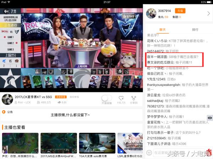Tap the chat message from Z121535645
213x159 pixels.
point(164,138)
